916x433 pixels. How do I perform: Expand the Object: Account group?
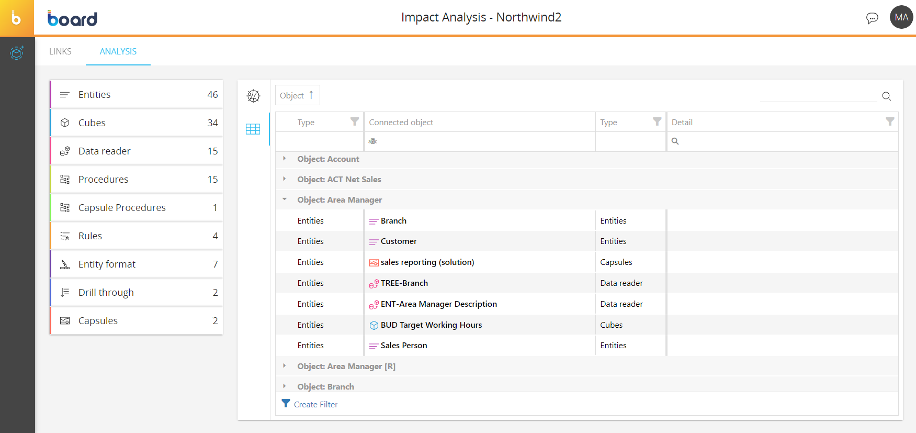(285, 159)
